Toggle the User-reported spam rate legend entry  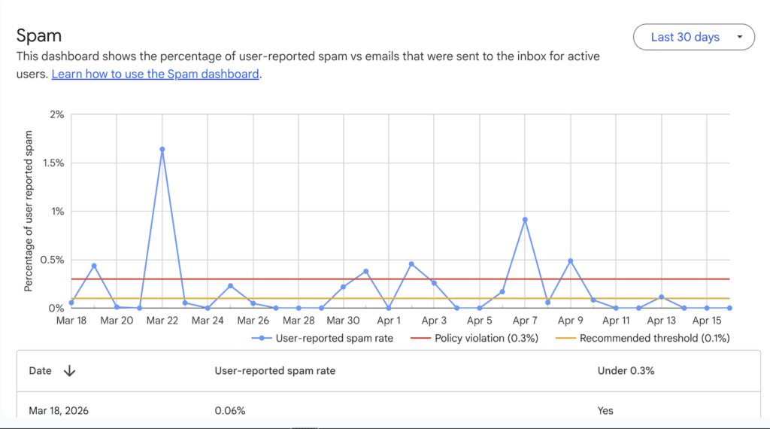pos(334,338)
